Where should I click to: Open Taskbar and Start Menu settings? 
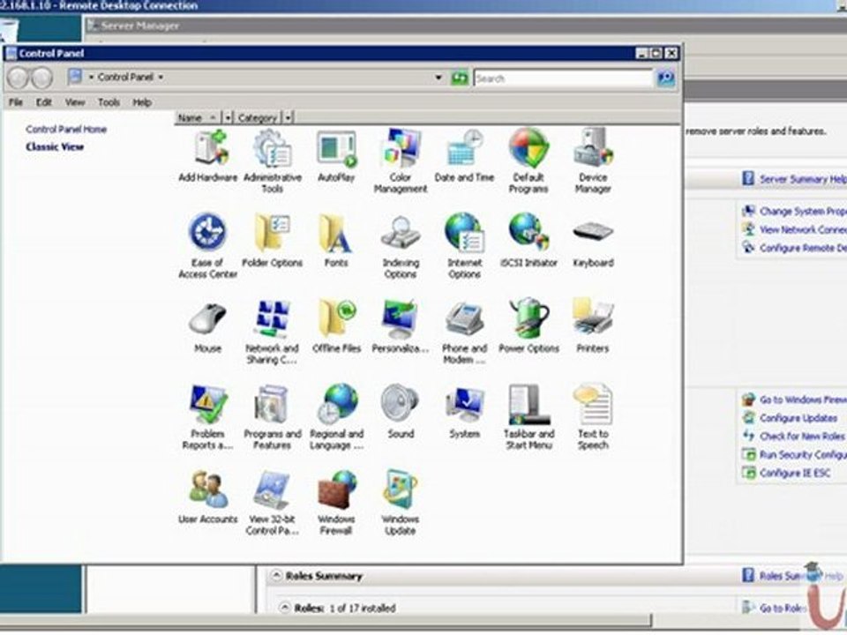click(528, 417)
